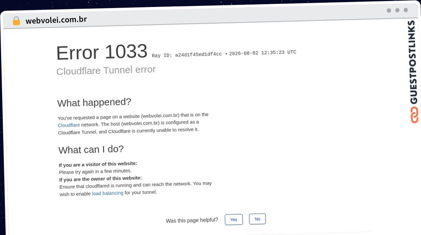This screenshot has width=421, height=235.
Task: Click the What happened? heading
Action: pyautogui.click(x=94, y=102)
